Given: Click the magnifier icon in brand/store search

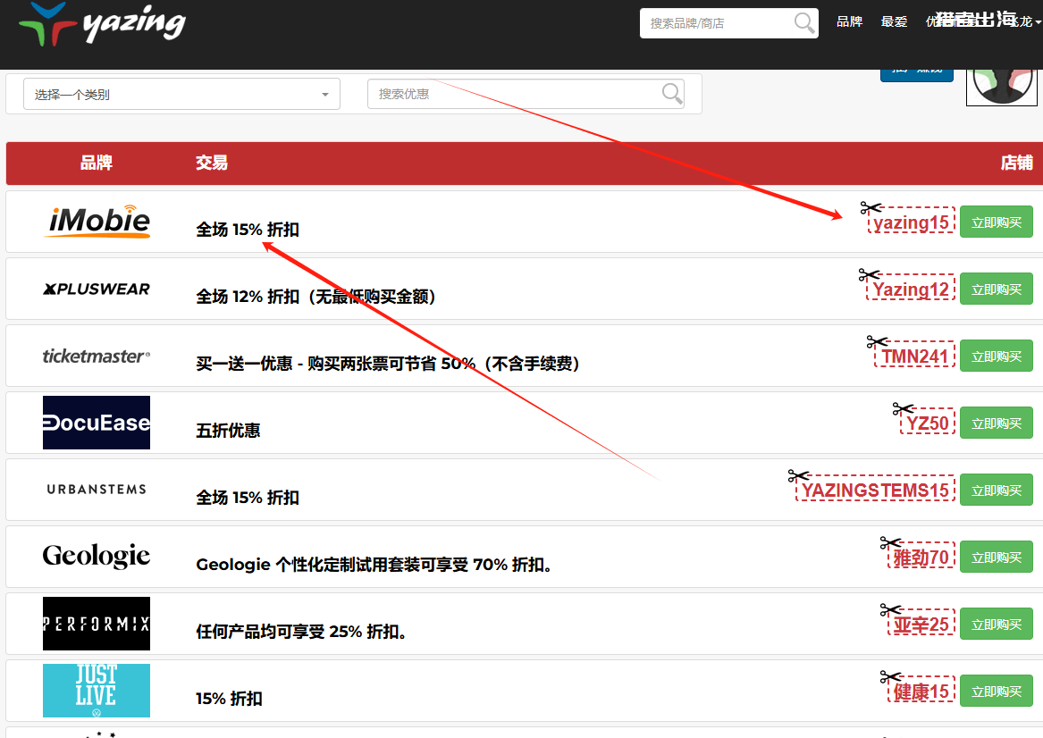Looking at the screenshot, I should coord(804,22).
